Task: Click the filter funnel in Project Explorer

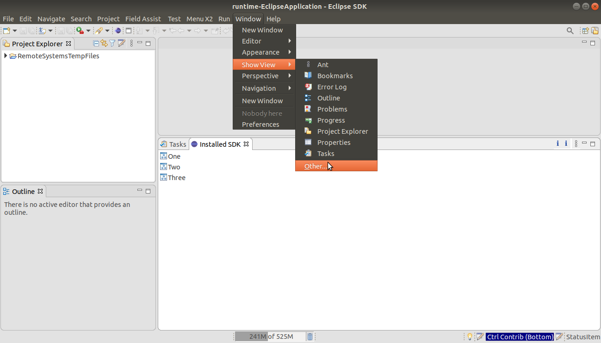Action: pyautogui.click(x=112, y=44)
